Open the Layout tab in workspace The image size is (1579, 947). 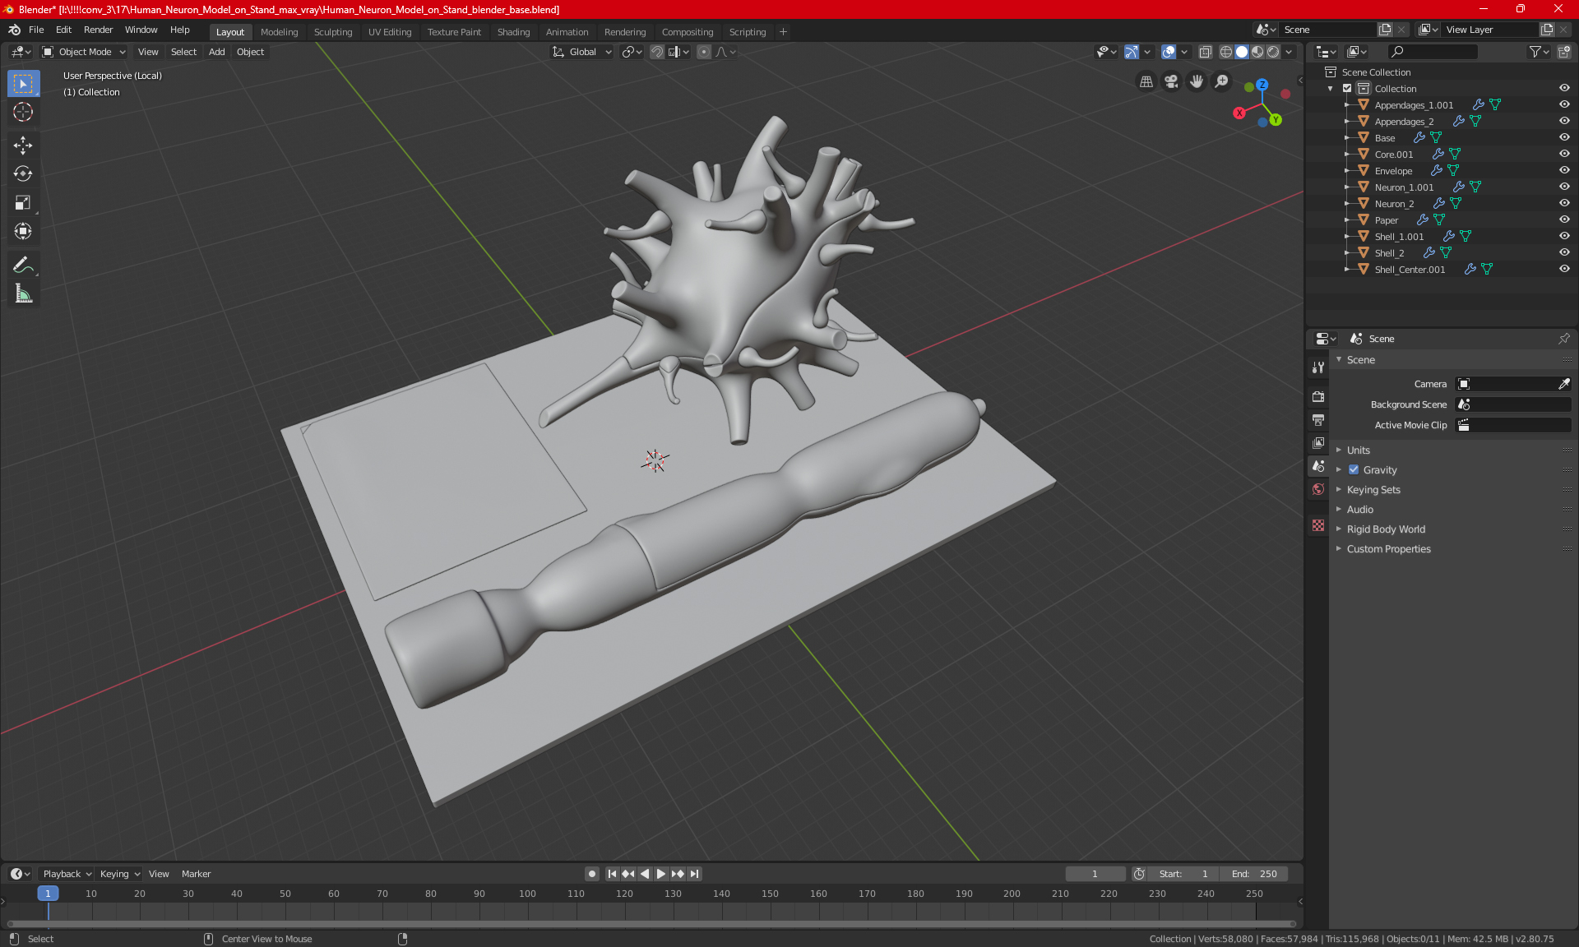click(229, 30)
